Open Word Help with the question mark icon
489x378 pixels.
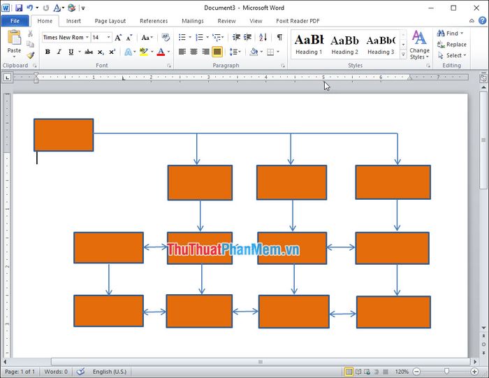(481, 21)
